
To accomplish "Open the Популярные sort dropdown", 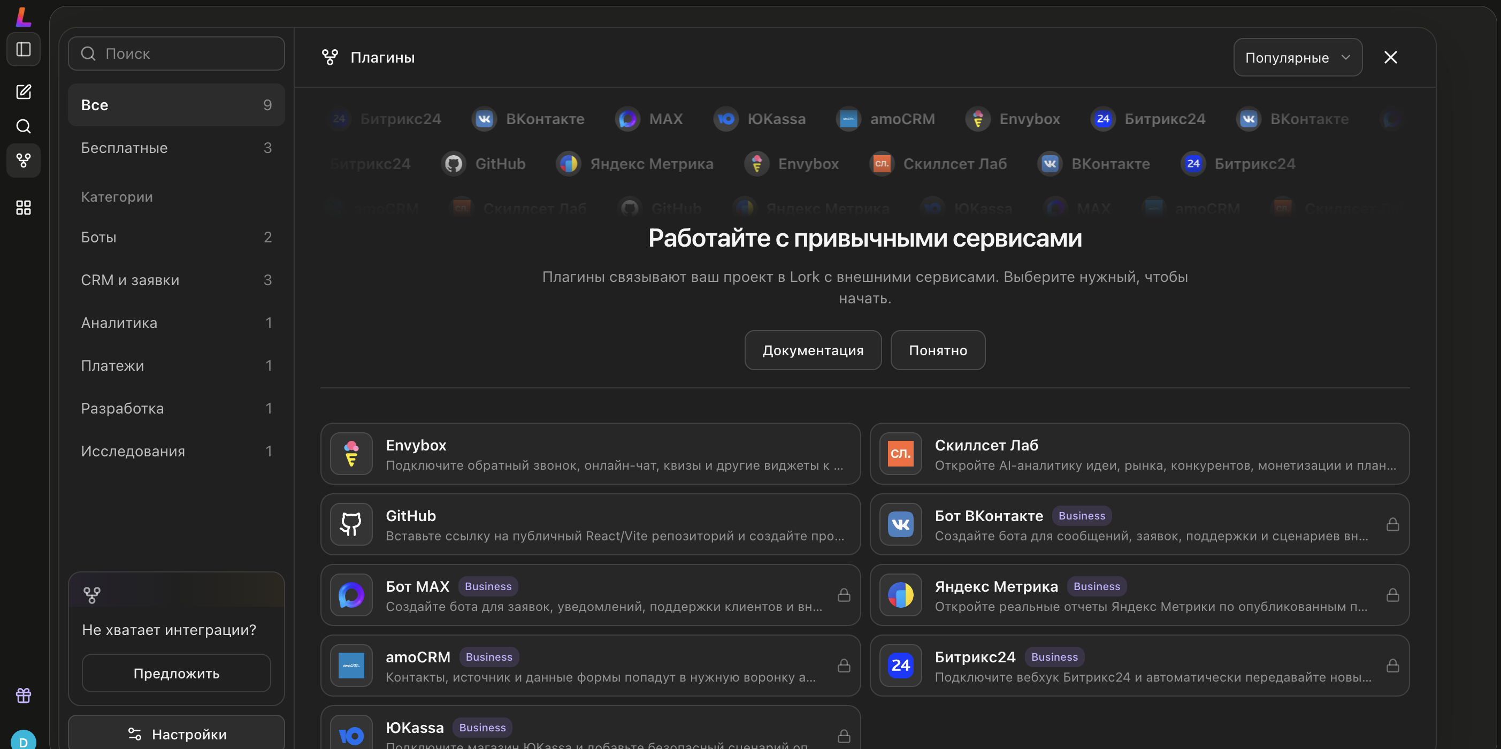I will click(x=1298, y=57).
